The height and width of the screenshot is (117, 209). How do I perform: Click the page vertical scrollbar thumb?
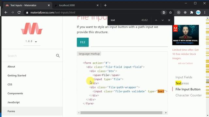point(208,81)
